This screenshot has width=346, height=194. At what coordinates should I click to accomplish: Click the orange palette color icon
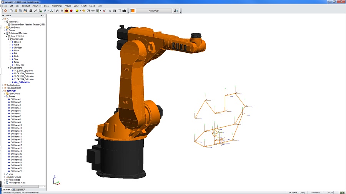pyautogui.click(x=84, y=11)
